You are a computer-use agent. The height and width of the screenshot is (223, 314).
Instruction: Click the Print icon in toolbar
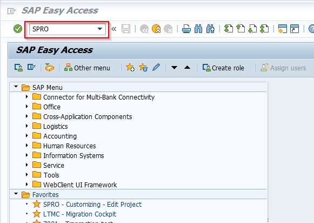point(186,29)
